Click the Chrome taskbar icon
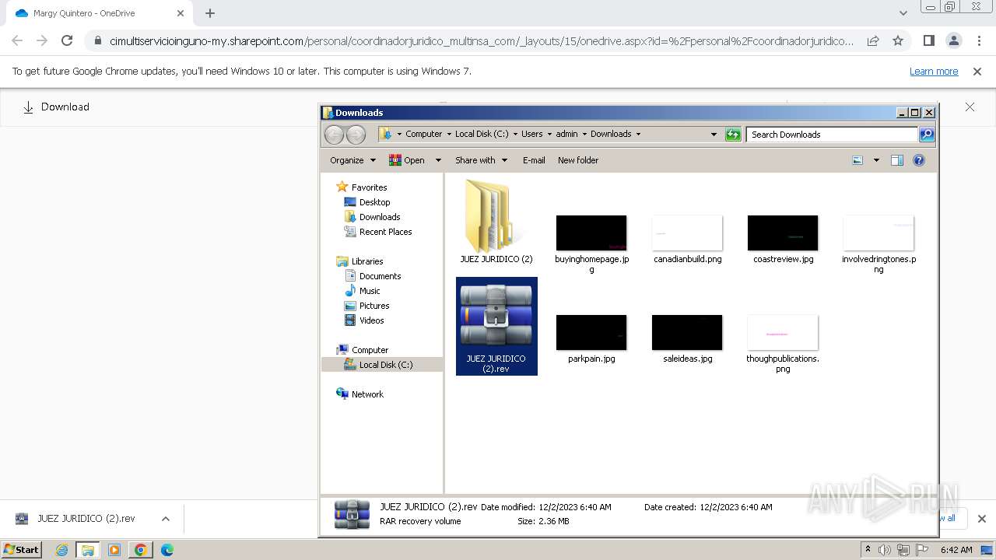This screenshot has height=560, width=996. [141, 550]
